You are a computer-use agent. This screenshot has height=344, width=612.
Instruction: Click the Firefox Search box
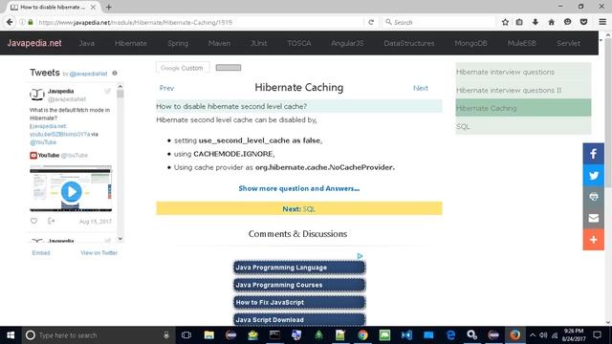[x=438, y=22]
